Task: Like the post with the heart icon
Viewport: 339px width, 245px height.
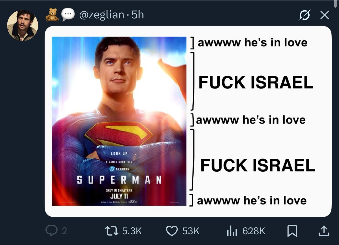Action: tap(172, 231)
